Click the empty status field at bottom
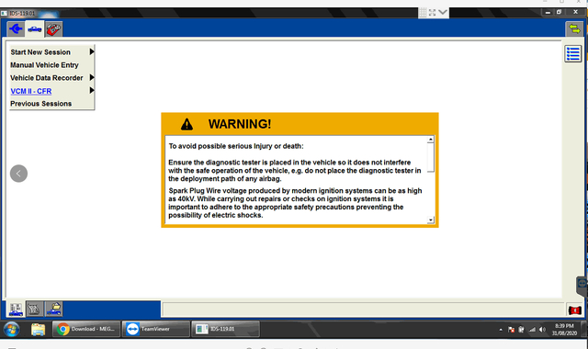Image resolution: width=588 pixels, height=349 pixels. [363, 310]
